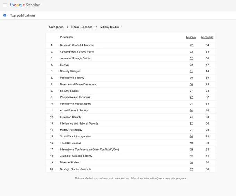Click the Top publications heading
The width and height of the screenshot is (236, 196).
(23, 15)
